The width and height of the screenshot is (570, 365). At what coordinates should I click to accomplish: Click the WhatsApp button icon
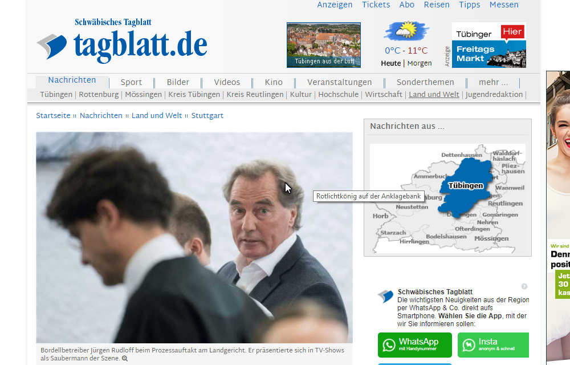pos(389,345)
